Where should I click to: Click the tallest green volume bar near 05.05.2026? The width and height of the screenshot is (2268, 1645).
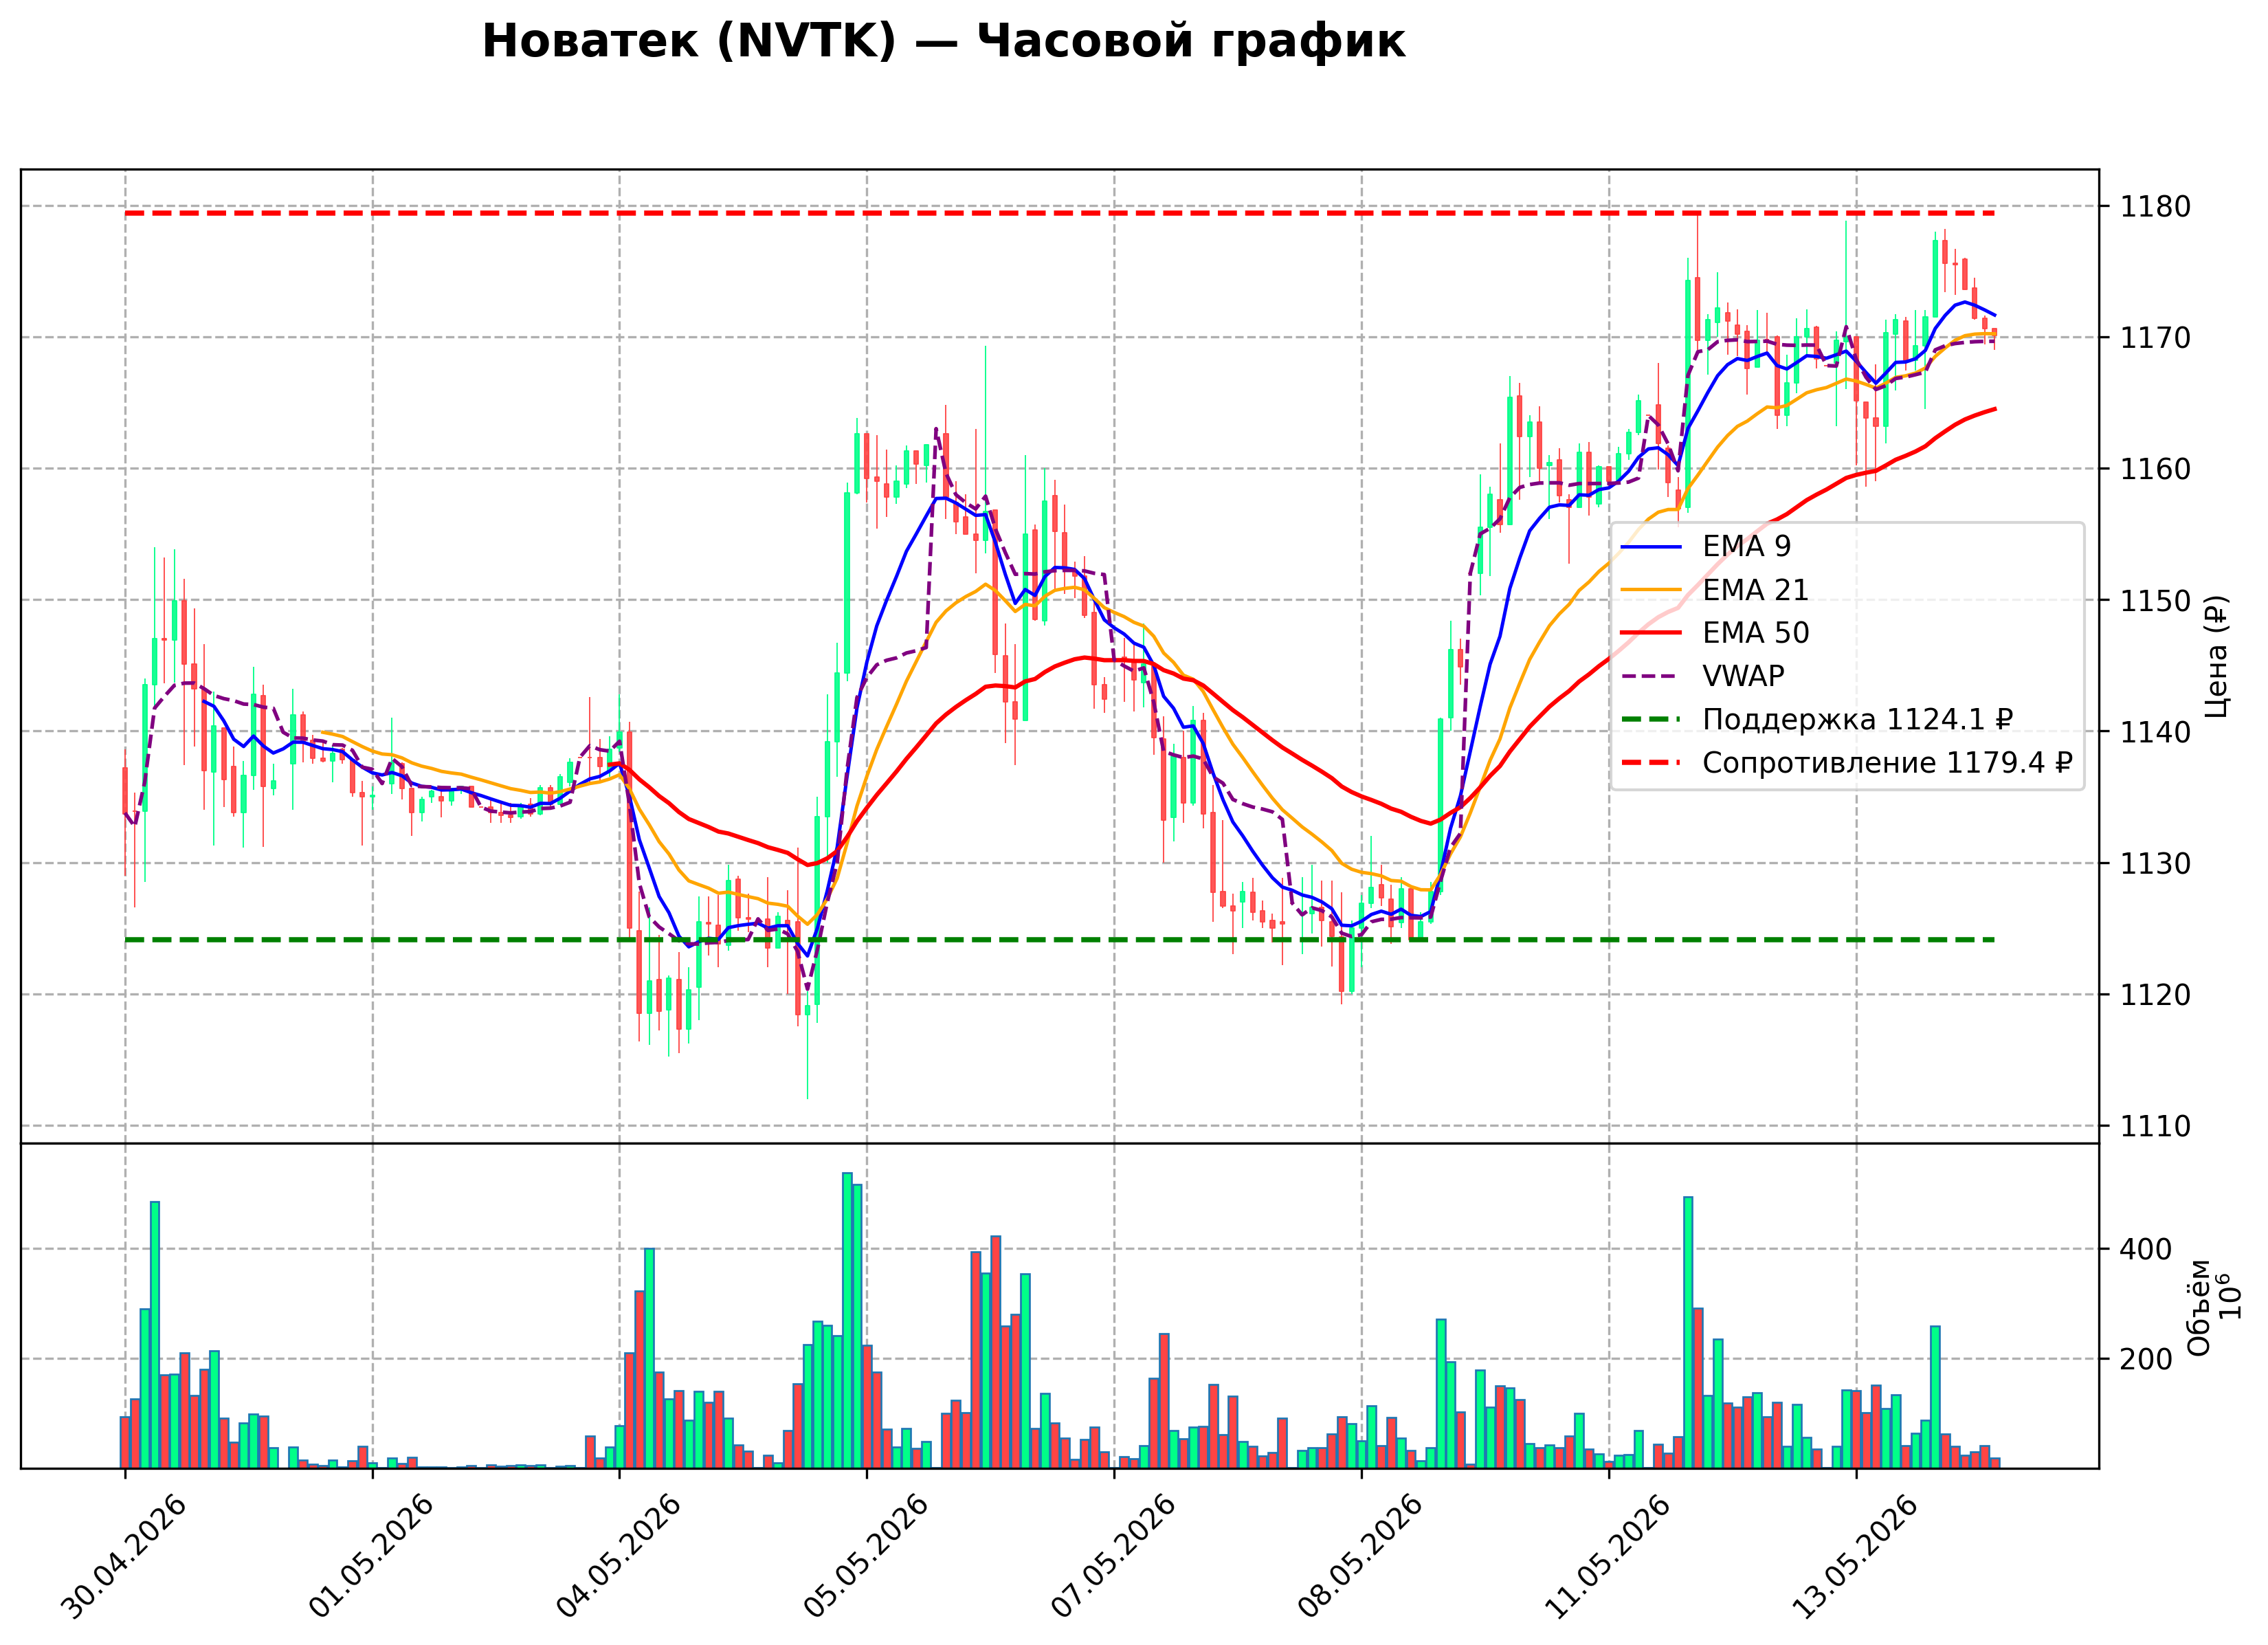point(847,1320)
